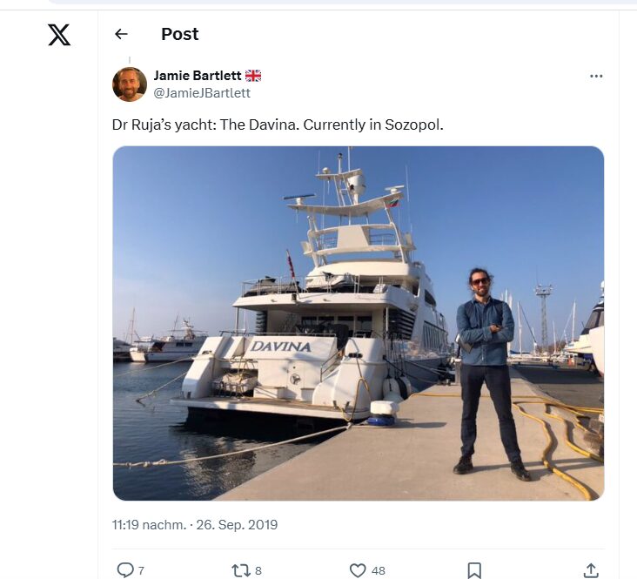This screenshot has height=579, width=637.
Task: Reply to the post via comment icon
Action: tap(125, 570)
